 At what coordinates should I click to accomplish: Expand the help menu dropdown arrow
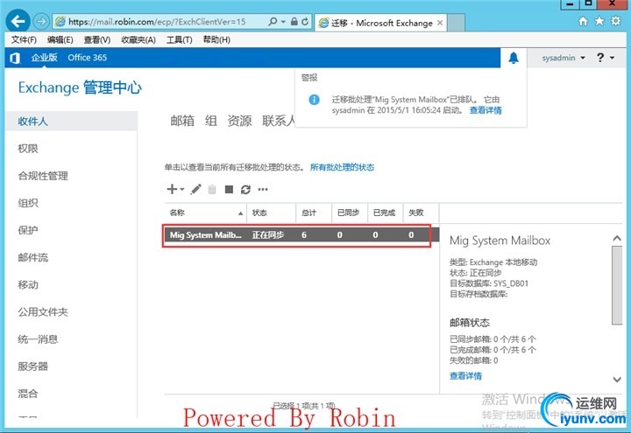coord(612,58)
